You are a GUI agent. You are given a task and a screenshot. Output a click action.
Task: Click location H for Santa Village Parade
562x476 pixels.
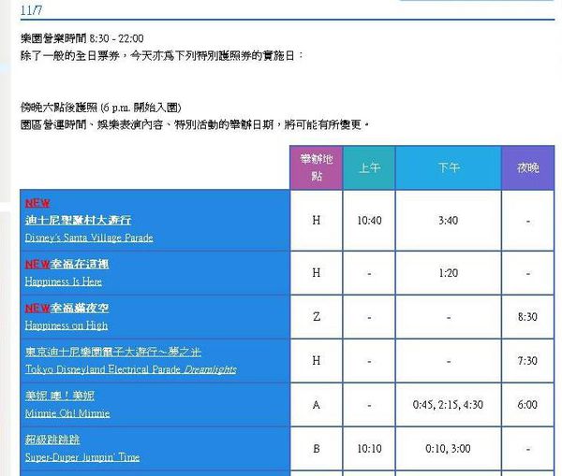(317, 221)
